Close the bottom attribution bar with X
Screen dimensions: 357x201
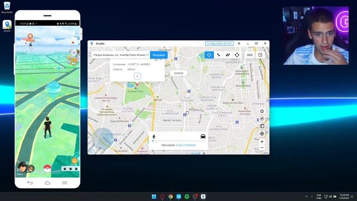click(204, 153)
